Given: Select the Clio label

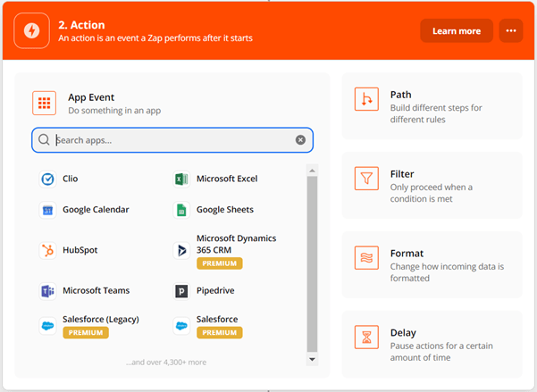Looking at the screenshot, I should tap(71, 179).
